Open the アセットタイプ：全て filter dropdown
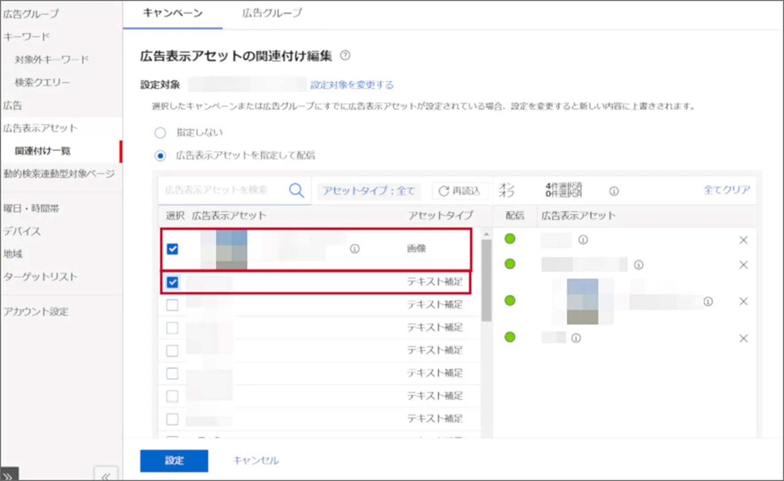 [368, 191]
